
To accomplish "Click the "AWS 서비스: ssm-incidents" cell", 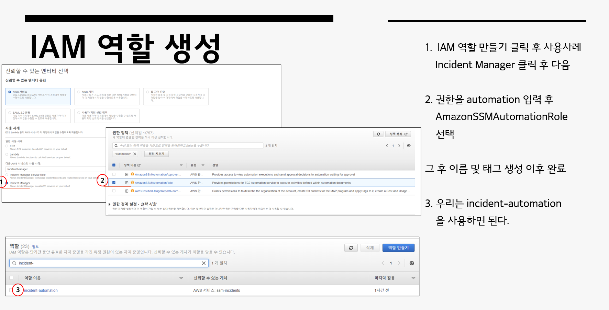I will (x=217, y=290).
